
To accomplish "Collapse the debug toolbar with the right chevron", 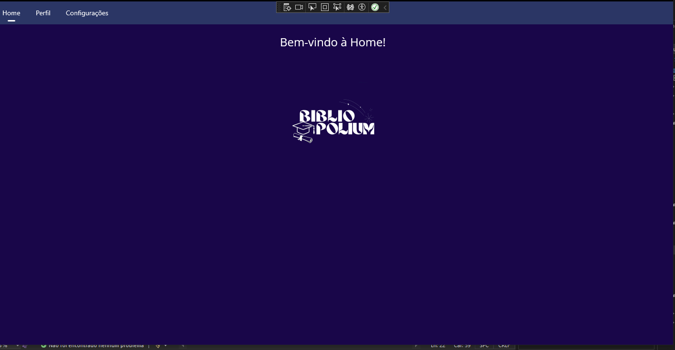I will 385,7.
